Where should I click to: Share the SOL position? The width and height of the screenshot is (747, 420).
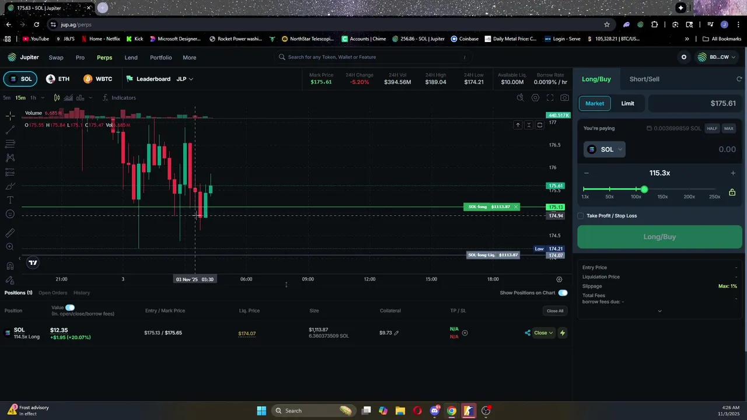click(528, 333)
